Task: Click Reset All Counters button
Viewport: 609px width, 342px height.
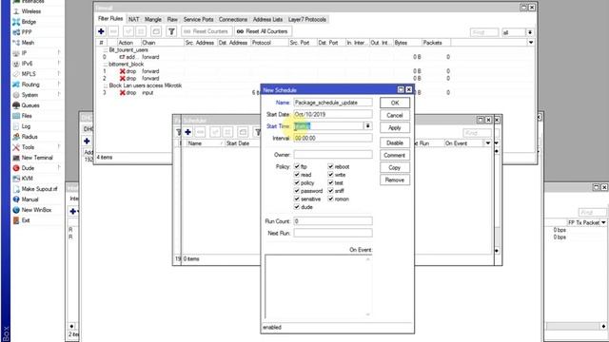Action: [263, 31]
